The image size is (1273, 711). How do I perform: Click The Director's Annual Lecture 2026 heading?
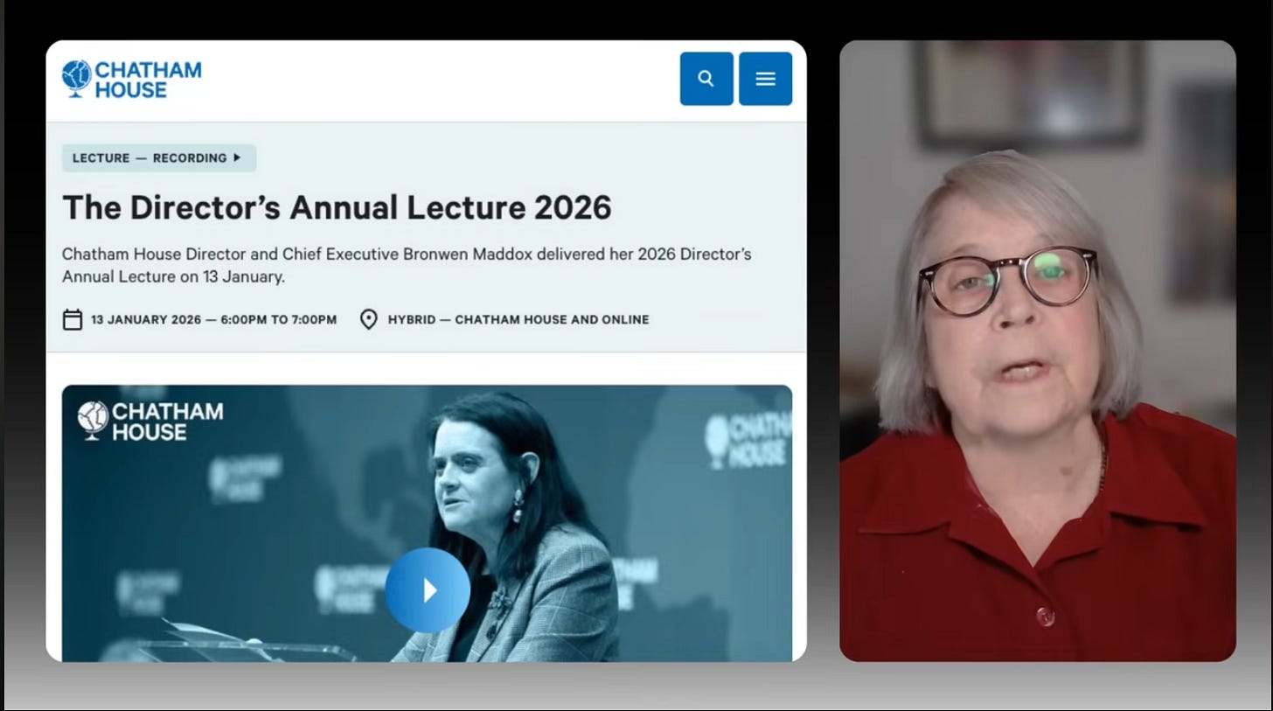(x=337, y=207)
